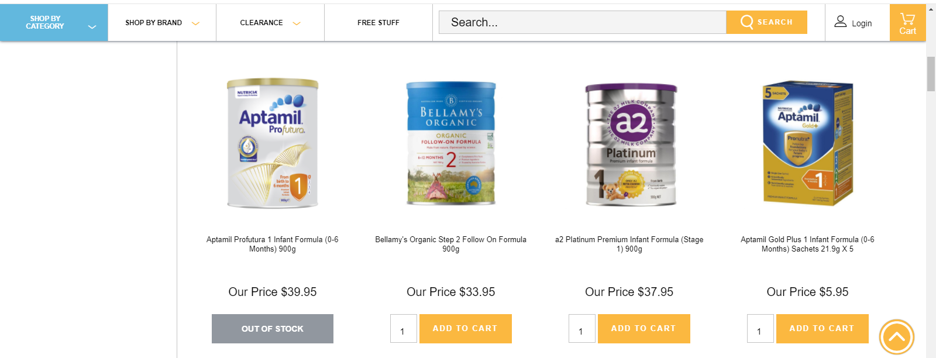Click the shopping cart icon
Viewport: 936px width, 358px height.
tap(907, 18)
